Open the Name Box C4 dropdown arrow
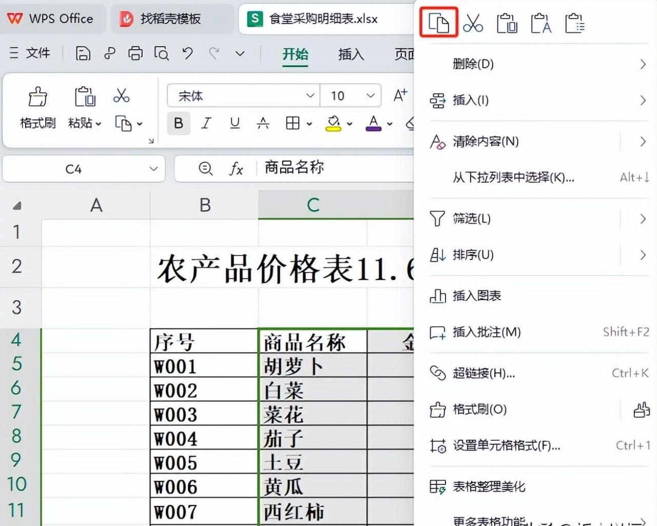Image resolution: width=657 pixels, height=526 pixels. coord(153,169)
